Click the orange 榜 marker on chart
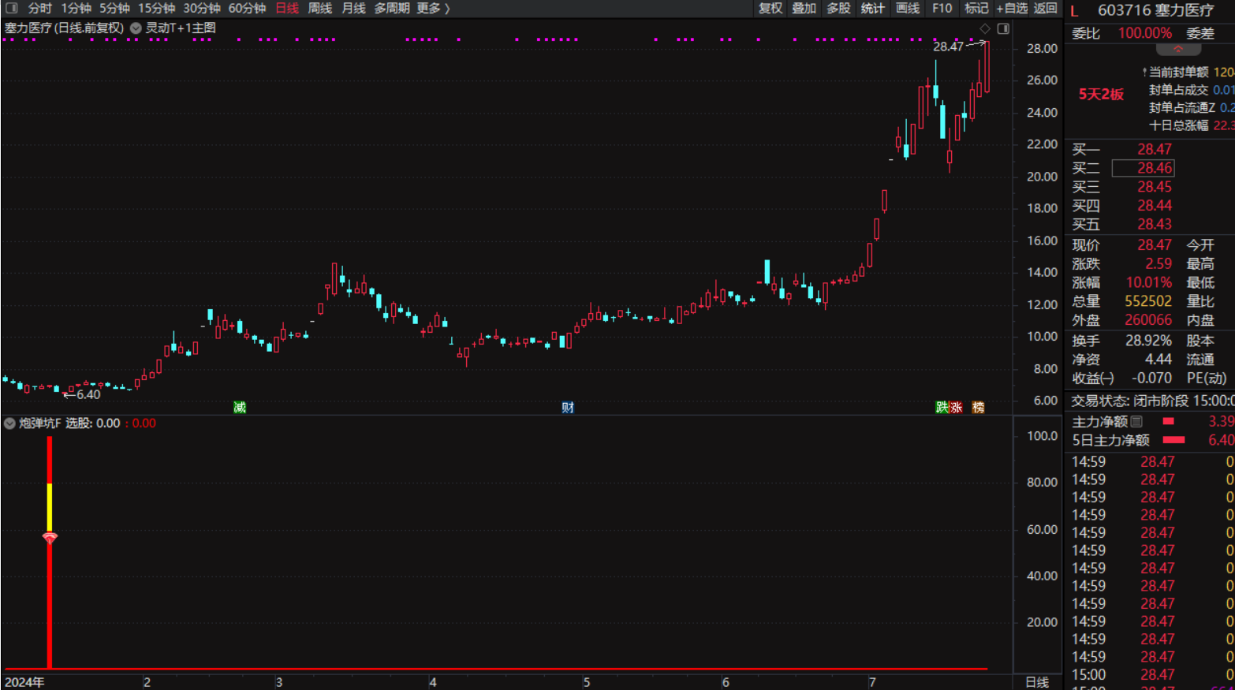Image resolution: width=1235 pixels, height=690 pixels. 978,407
